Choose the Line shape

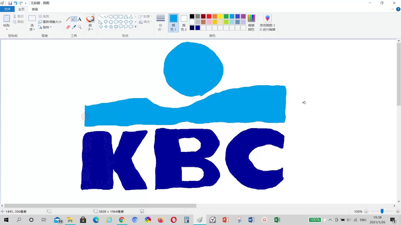101,17
